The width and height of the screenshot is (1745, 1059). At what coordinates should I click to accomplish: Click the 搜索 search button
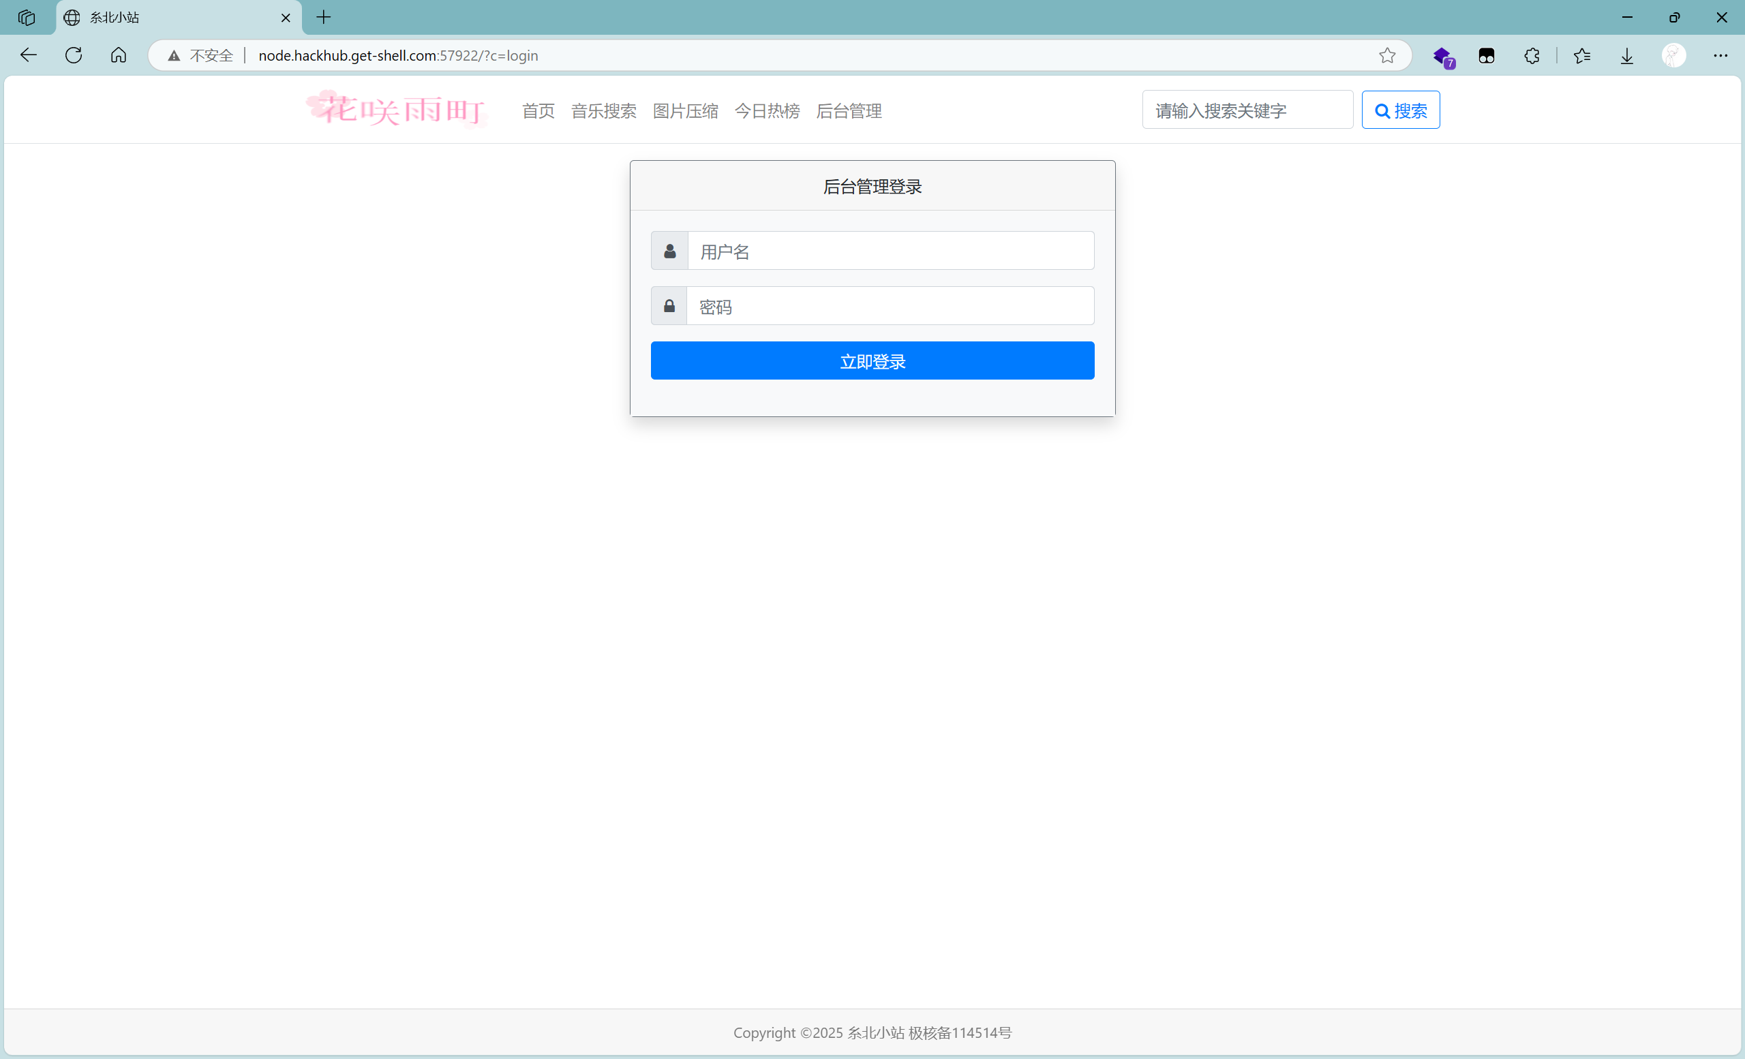pyautogui.click(x=1400, y=110)
